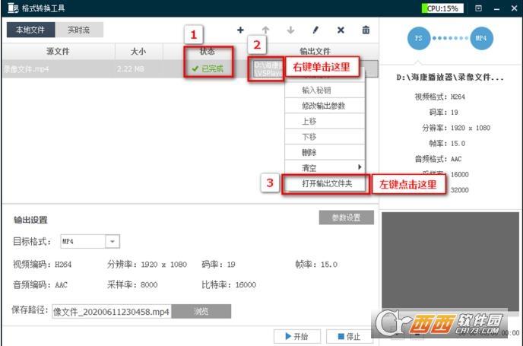Image resolution: width=523 pixels, height=346 pixels.
Task: Switch to 实时流 tab
Action: (79, 30)
